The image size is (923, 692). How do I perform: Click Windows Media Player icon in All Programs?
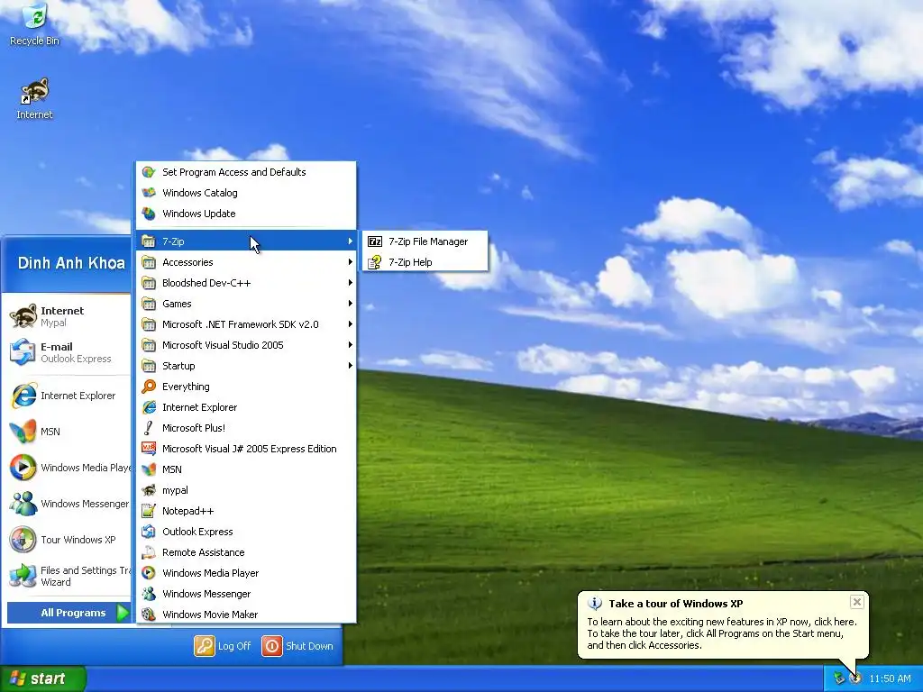coord(149,572)
